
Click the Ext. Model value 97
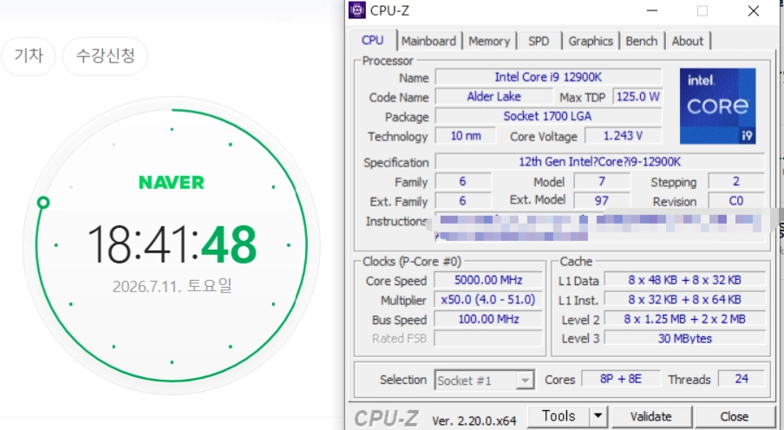[602, 200]
